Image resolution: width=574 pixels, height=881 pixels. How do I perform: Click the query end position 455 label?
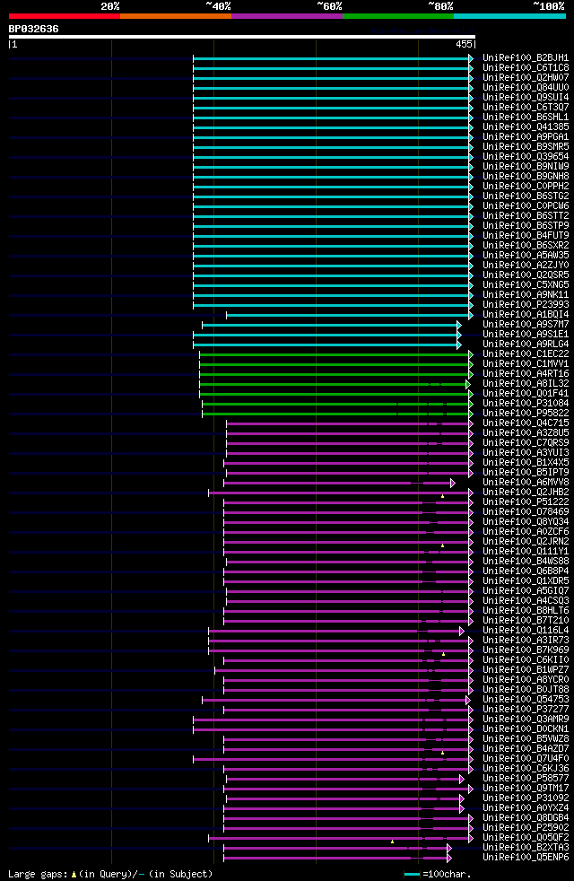coord(464,44)
